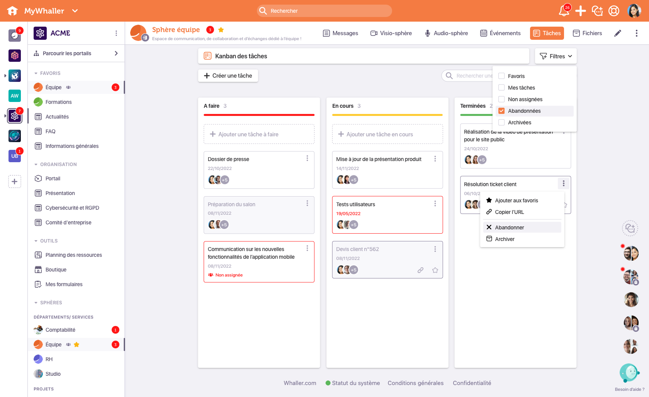Open Planning des ressources
The height and width of the screenshot is (397, 649).
pyautogui.click(x=73, y=255)
